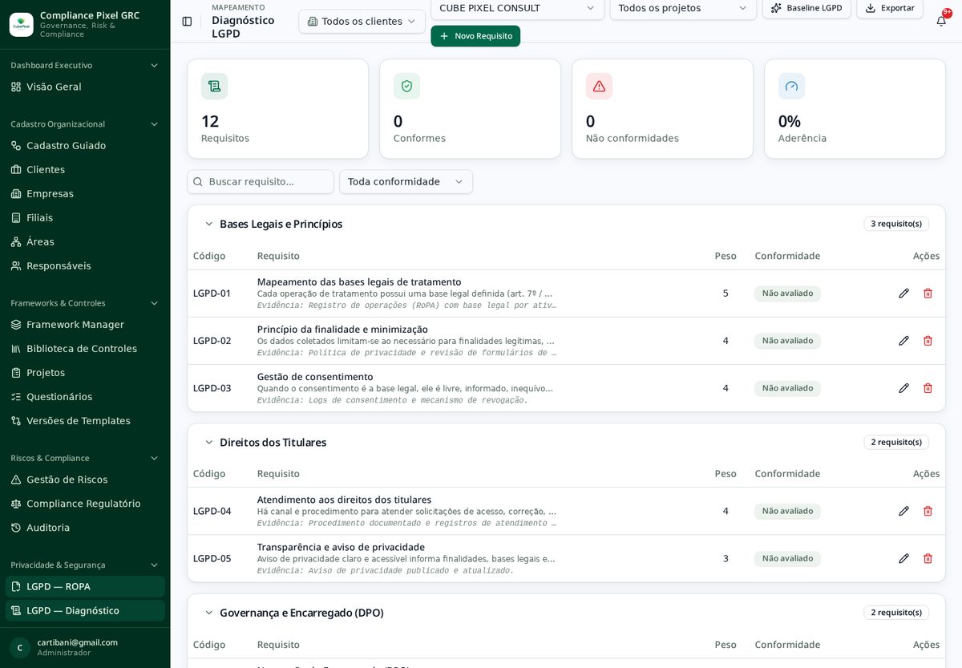Go to Biblioteca de Controles

pyautogui.click(x=85, y=349)
